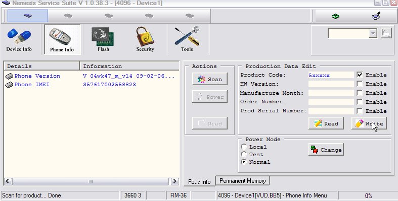Click the Manufacture Month input field
Image resolution: width=398 pixels, height=201 pixels.
[x=331, y=93]
